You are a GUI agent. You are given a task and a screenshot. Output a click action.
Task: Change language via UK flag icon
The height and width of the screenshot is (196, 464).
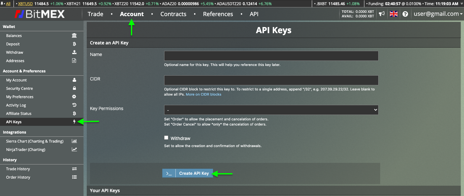394,14
